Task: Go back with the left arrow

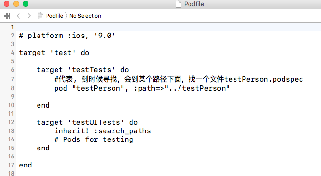Action: [x=18, y=16]
